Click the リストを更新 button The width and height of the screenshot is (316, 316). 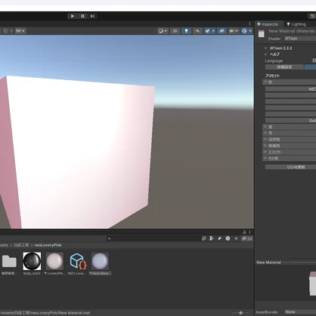coord(290,167)
